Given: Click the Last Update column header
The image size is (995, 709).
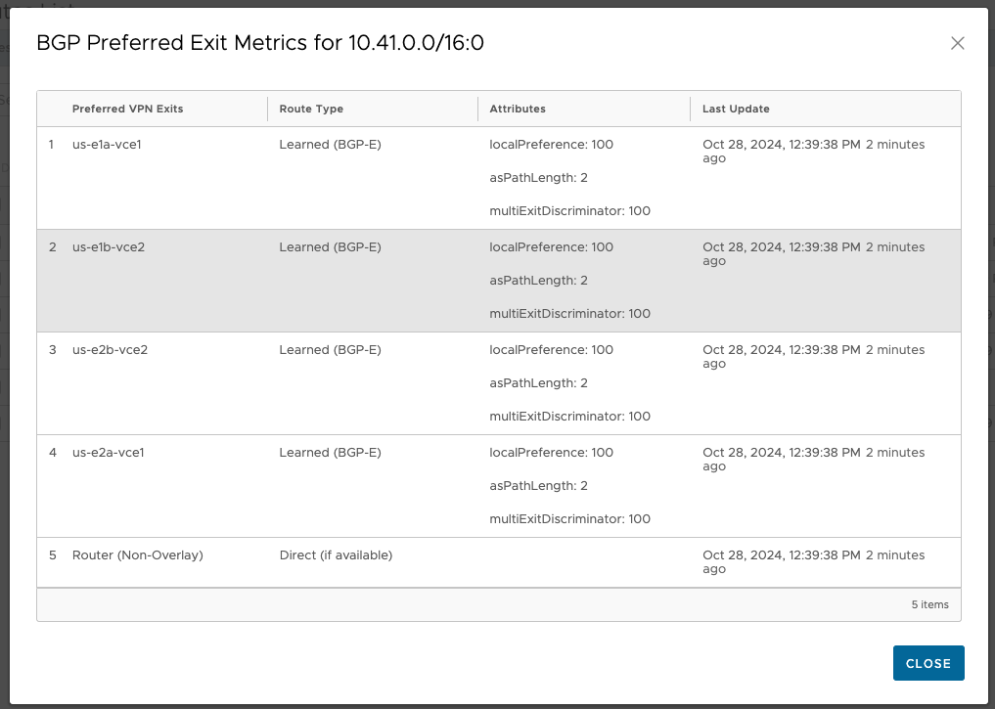Looking at the screenshot, I should (736, 110).
